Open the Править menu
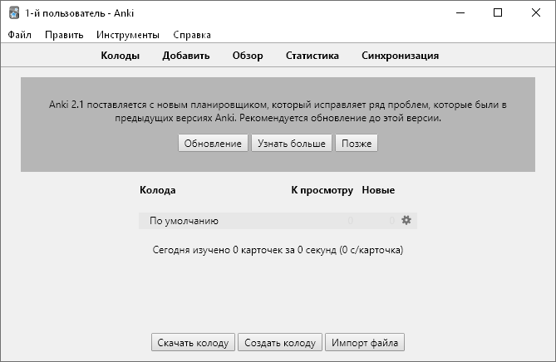556x362 pixels. click(x=64, y=35)
